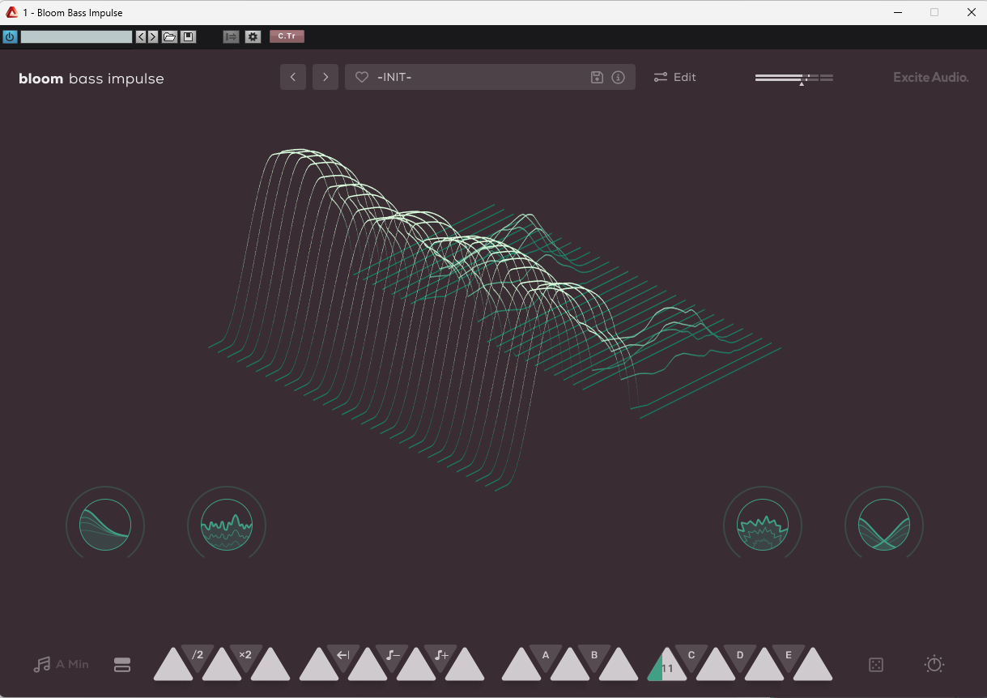Screen dimensions: 987x698
Task: Open the timer dial settings icon
Action: (x=934, y=664)
